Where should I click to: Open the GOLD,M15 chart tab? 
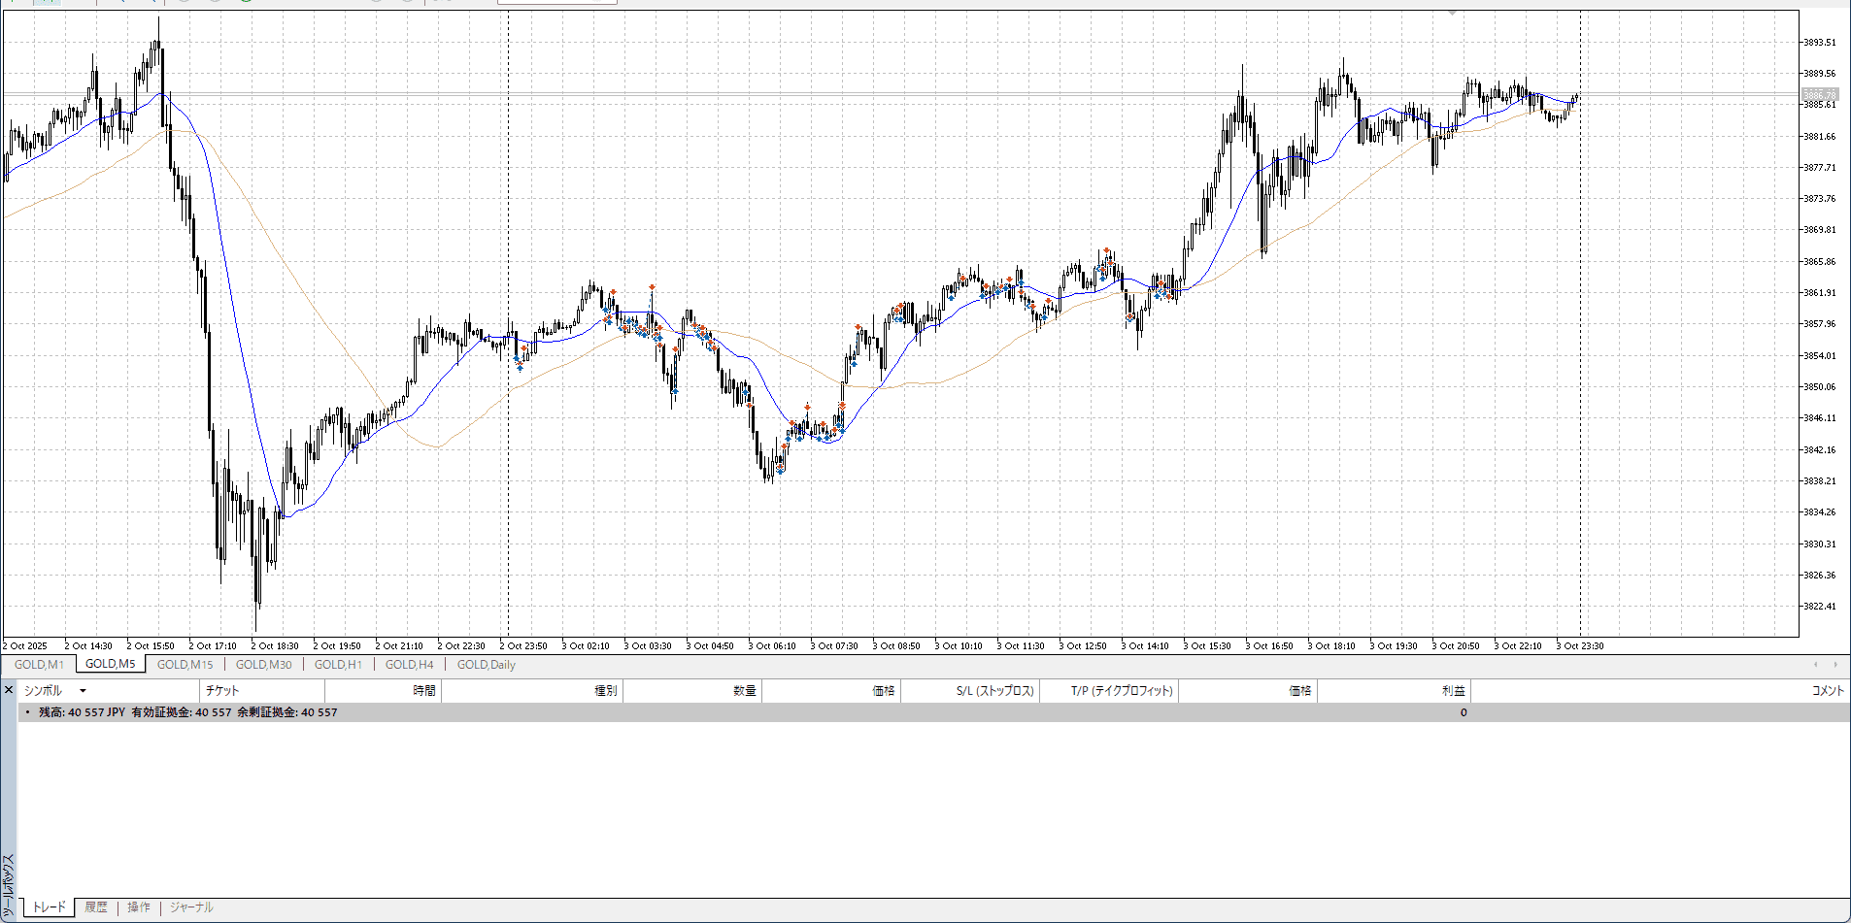click(185, 665)
